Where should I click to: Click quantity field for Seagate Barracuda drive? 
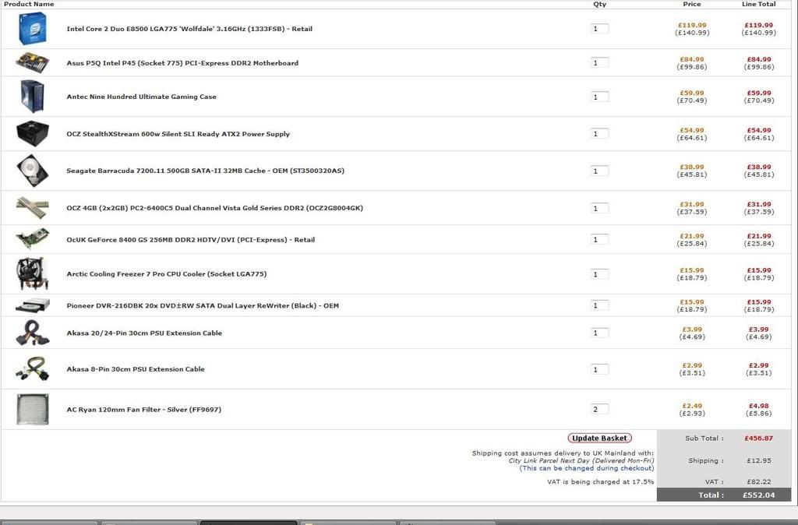point(599,171)
